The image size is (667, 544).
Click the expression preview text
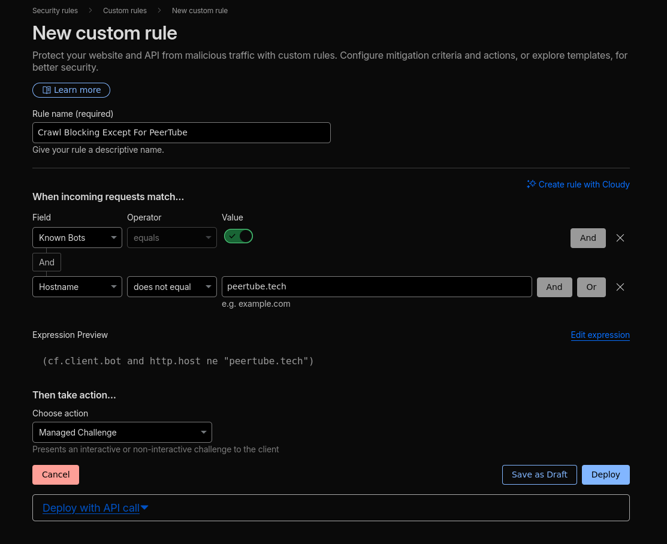(x=178, y=361)
